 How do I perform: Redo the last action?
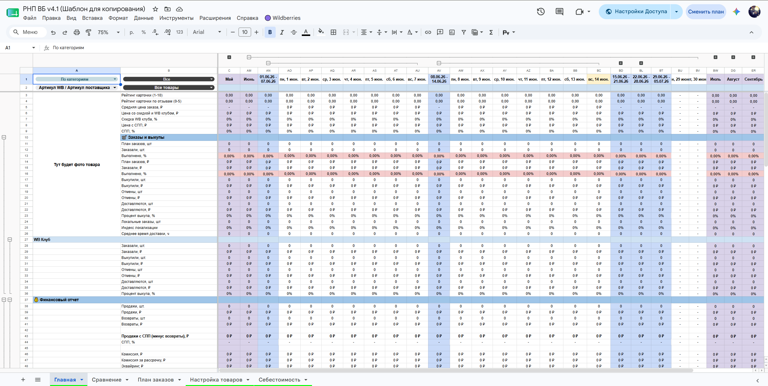coord(65,32)
